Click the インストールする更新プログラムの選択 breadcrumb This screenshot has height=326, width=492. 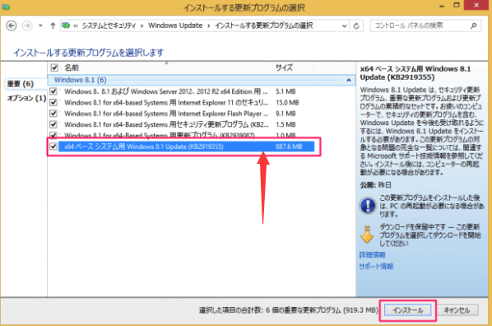[264, 26]
